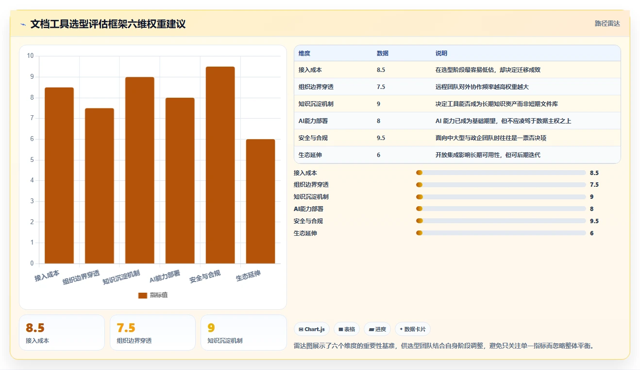Screen dimensions: 640x370
Task: Click the 接入成本 bar in chart
Action: coord(59,176)
